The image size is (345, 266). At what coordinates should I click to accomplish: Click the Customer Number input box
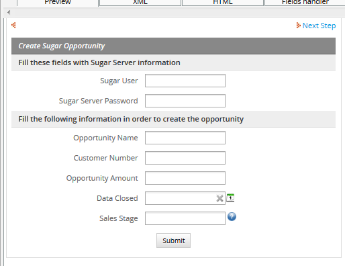tap(185, 158)
